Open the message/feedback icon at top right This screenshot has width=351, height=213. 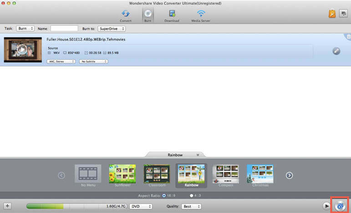343,13
